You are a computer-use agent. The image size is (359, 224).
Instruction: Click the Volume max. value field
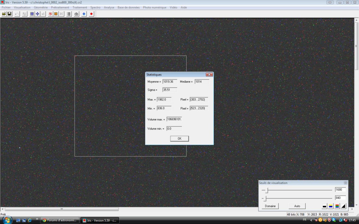[x=174, y=119]
